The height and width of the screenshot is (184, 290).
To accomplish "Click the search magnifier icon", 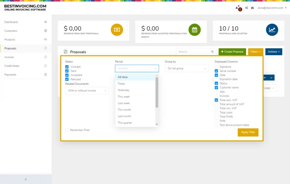I will pos(212,52).
